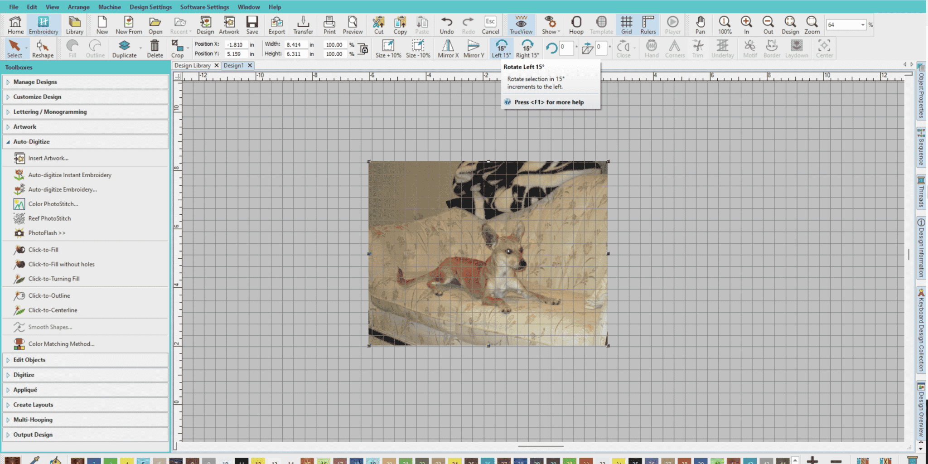Viewport: 928px width, 464px height.
Task: Toggle the Hoop display
Action: pyautogui.click(x=576, y=25)
